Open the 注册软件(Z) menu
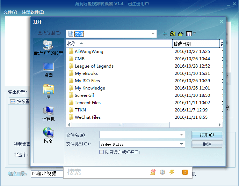The image size is (239, 186). pos(33,12)
